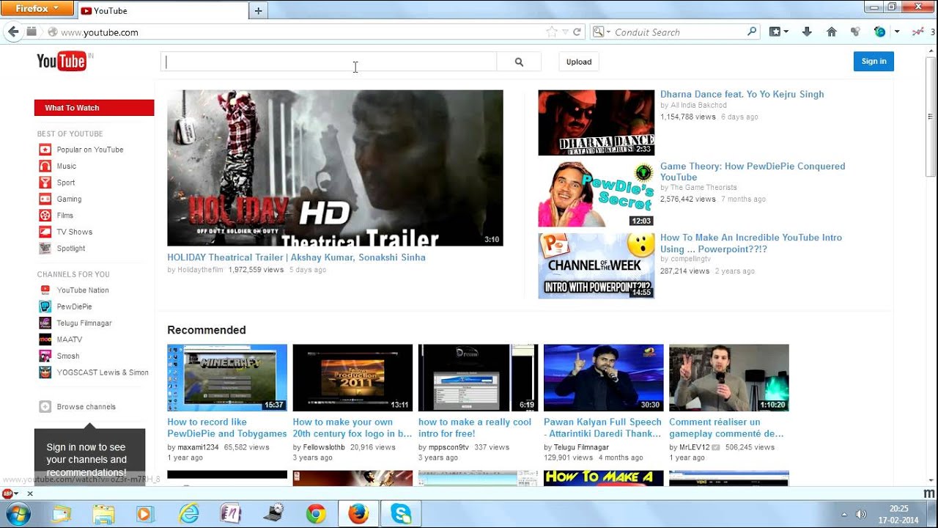Open the Channel of the Week thumbnail

596,265
